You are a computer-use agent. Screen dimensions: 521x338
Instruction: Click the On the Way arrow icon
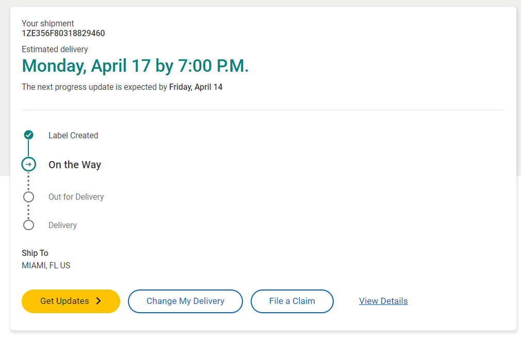29,165
